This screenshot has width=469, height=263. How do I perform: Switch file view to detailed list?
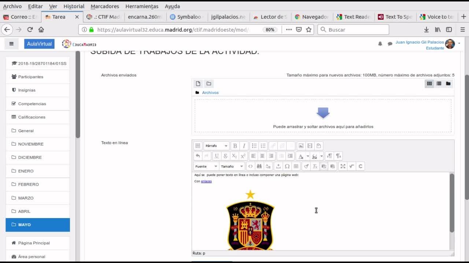[x=439, y=84]
